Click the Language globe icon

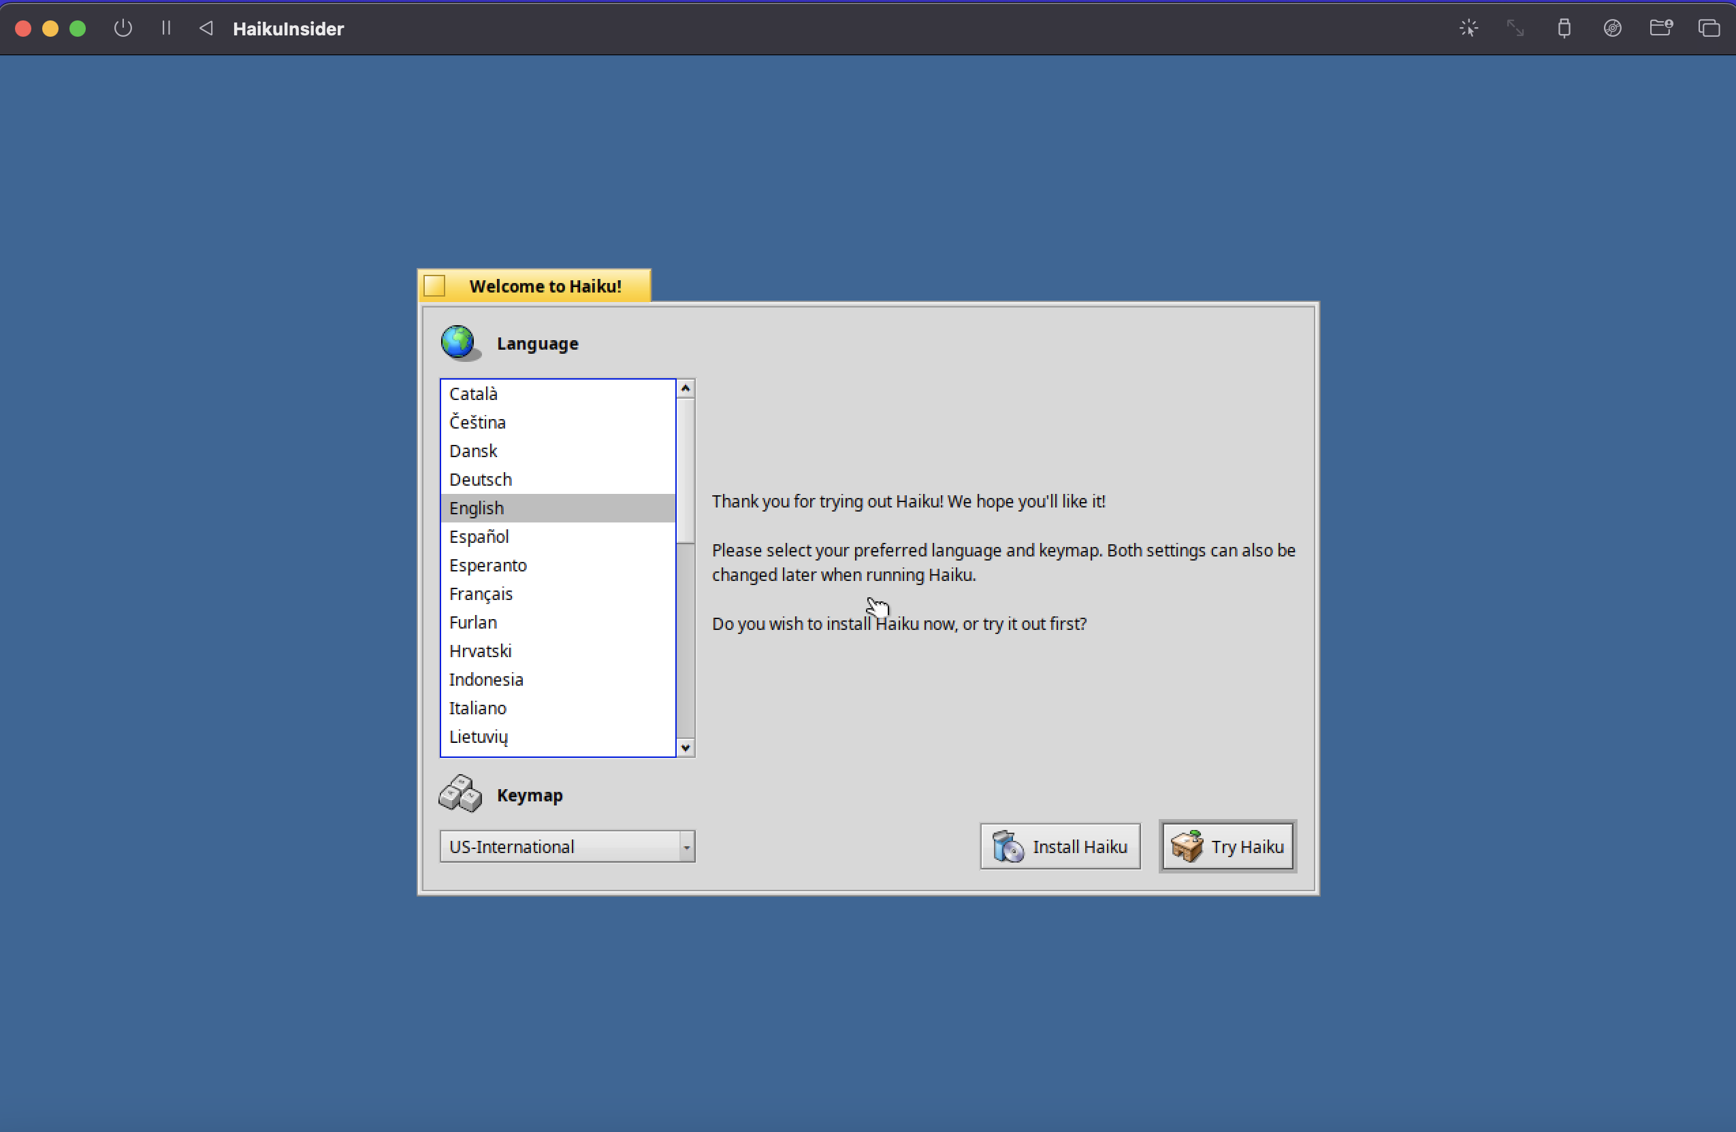(460, 343)
